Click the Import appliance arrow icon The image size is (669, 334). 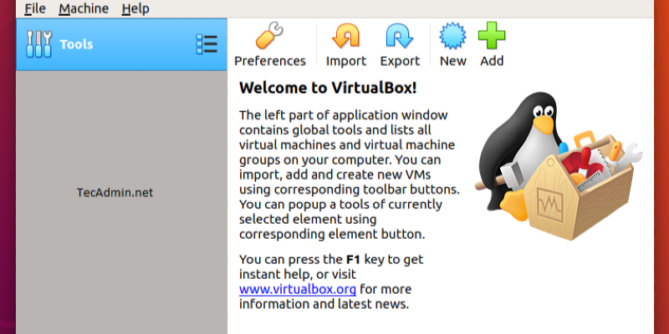click(345, 36)
